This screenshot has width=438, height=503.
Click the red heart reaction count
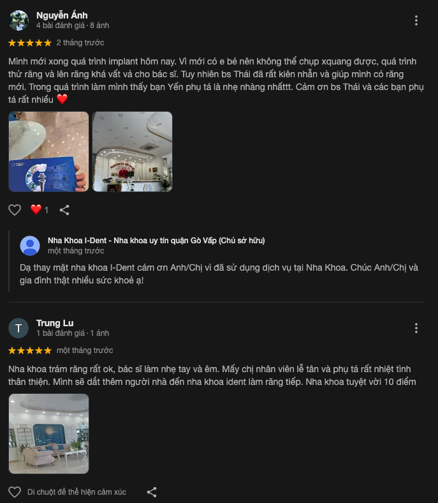(x=40, y=210)
